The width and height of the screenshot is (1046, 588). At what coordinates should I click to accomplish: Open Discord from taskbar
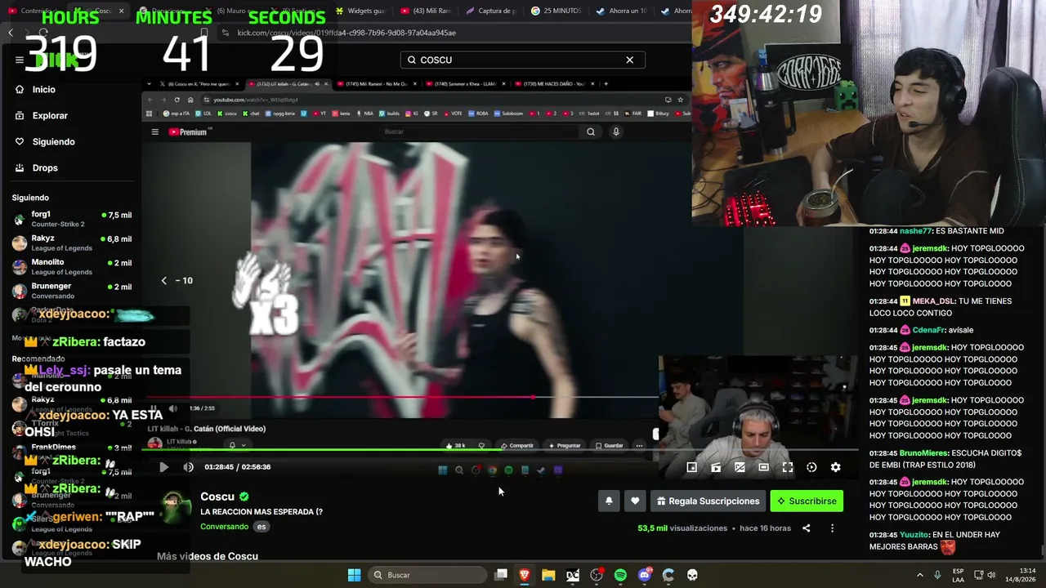tap(645, 575)
